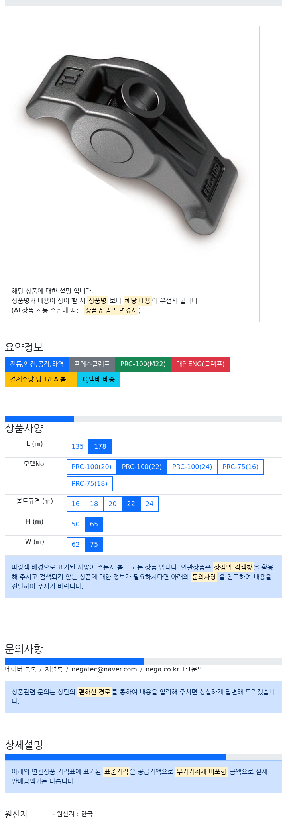This screenshot has height=822, width=287.
Task: Choose model PRC-75(16)
Action: tap(240, 467)
